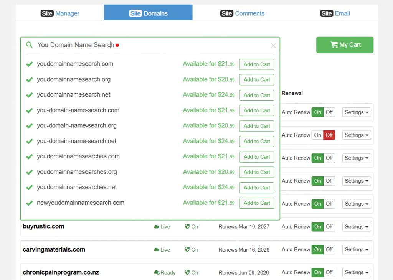This screenshot has height=280, width=393.
Task: Open the Site Comments tab
Action: point(242,13)
